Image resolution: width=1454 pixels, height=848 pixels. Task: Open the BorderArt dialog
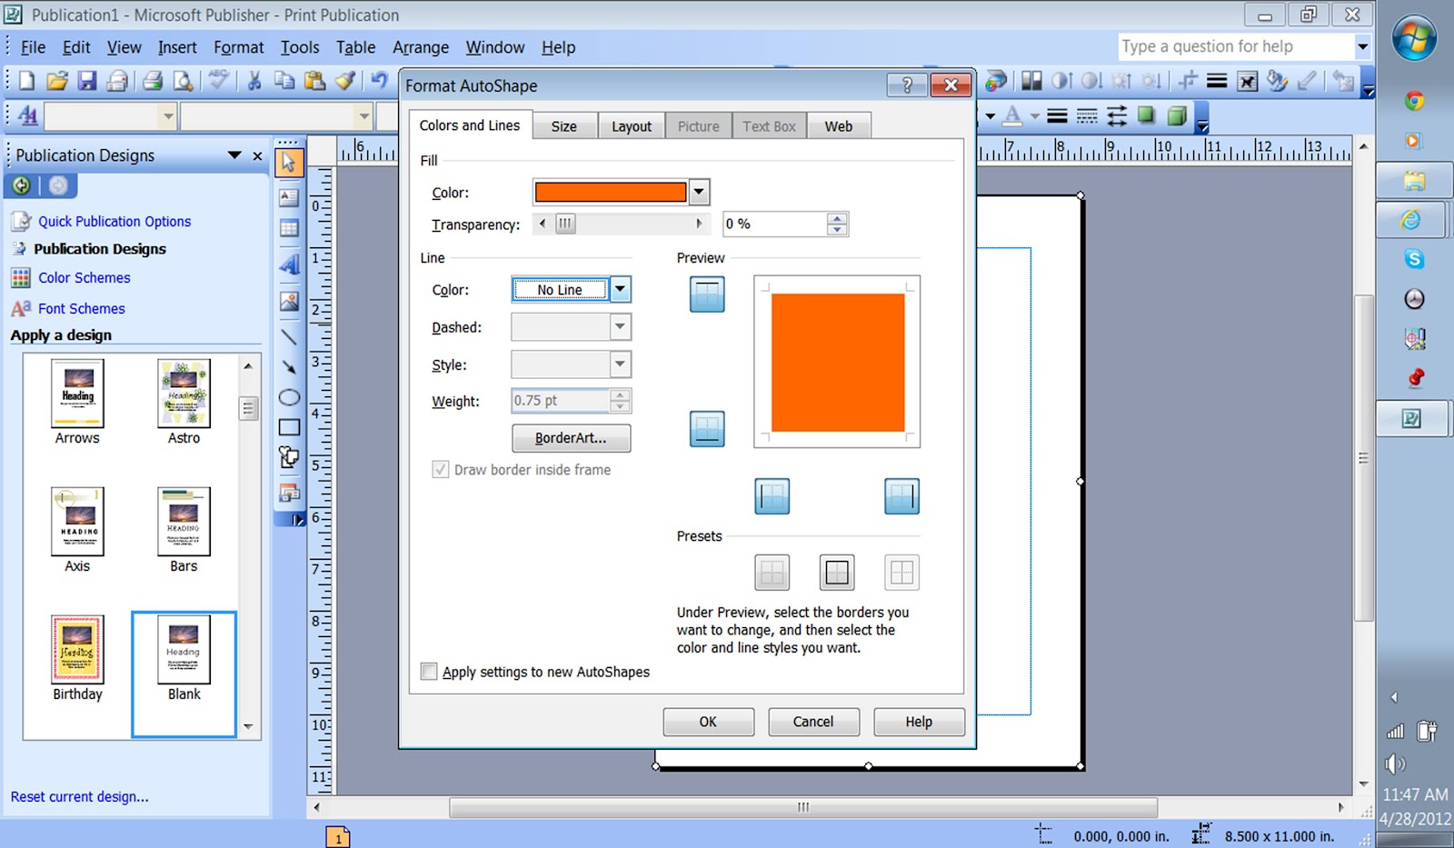click(x=571, y=438)
